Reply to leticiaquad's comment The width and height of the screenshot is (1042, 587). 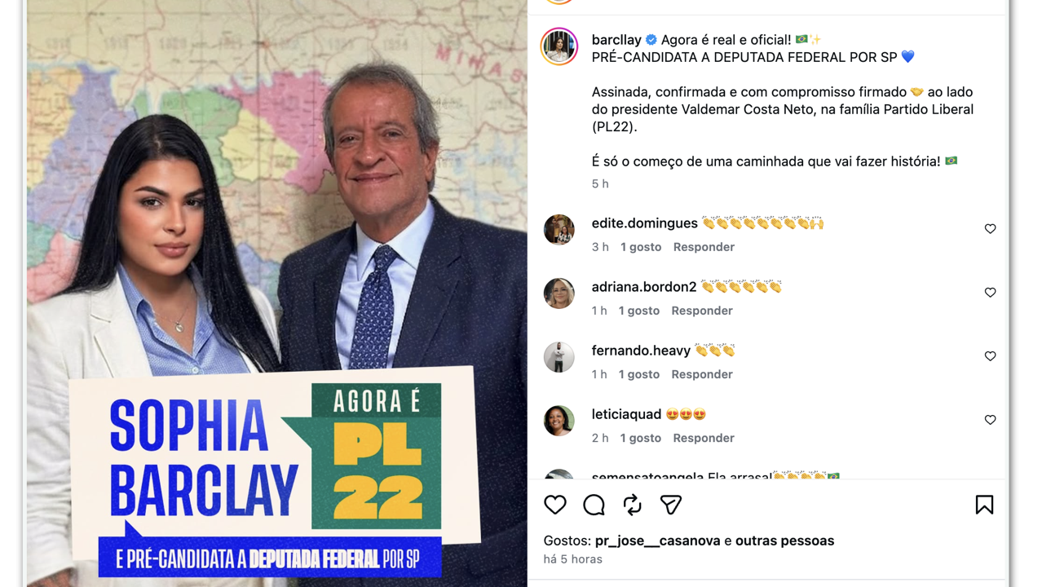point(704,438)
